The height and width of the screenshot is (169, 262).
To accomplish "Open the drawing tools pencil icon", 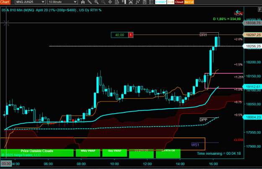I will click(90, 2).
